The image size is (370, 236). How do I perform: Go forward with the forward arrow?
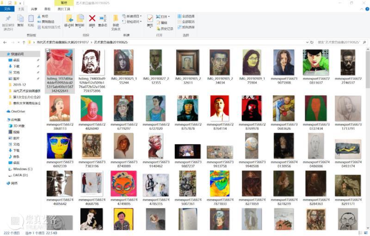(x=13, y=42)
